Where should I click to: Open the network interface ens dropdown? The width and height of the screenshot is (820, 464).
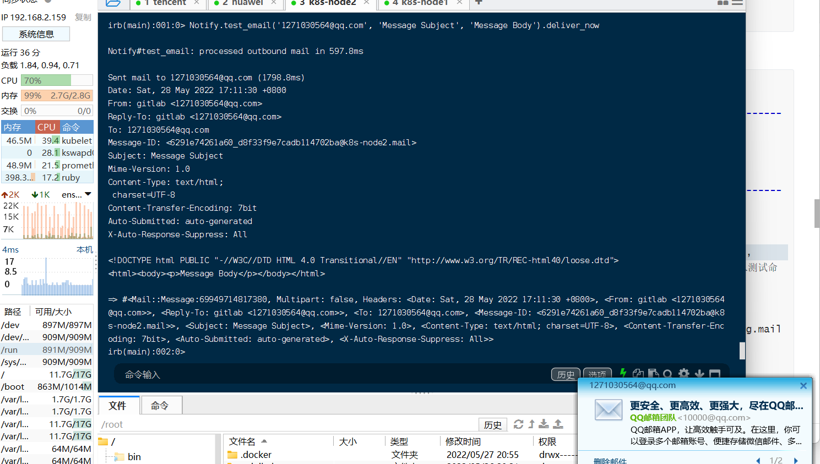77,194
